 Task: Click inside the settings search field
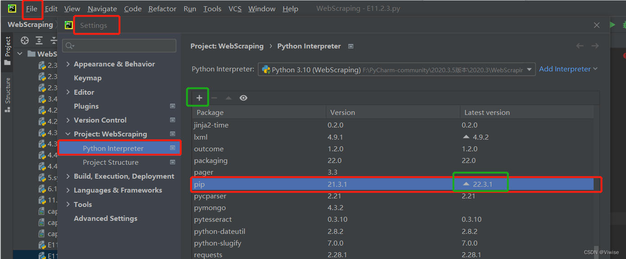click(119, 46)
